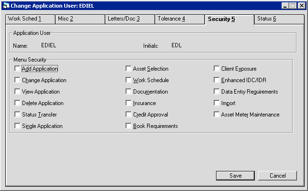Click the Cancel button
The height and width of the screenshot is (191, 308).
coord(277,176)
